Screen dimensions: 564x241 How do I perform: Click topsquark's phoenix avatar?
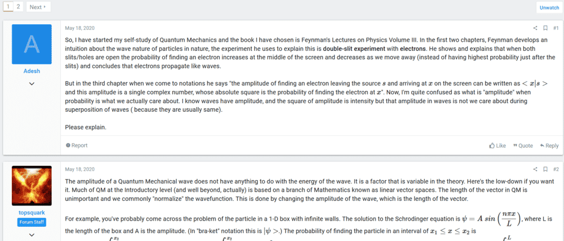click(32, 186)
